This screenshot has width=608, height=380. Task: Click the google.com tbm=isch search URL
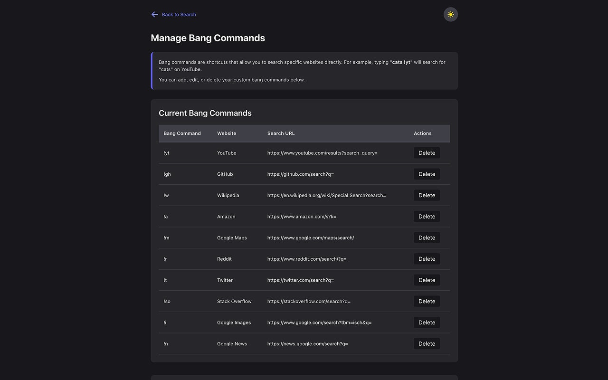point(320,323)
